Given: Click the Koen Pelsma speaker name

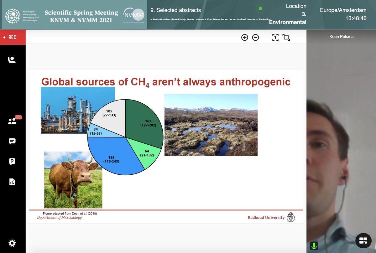Looking at the screenshot, I should pos(341,37).
